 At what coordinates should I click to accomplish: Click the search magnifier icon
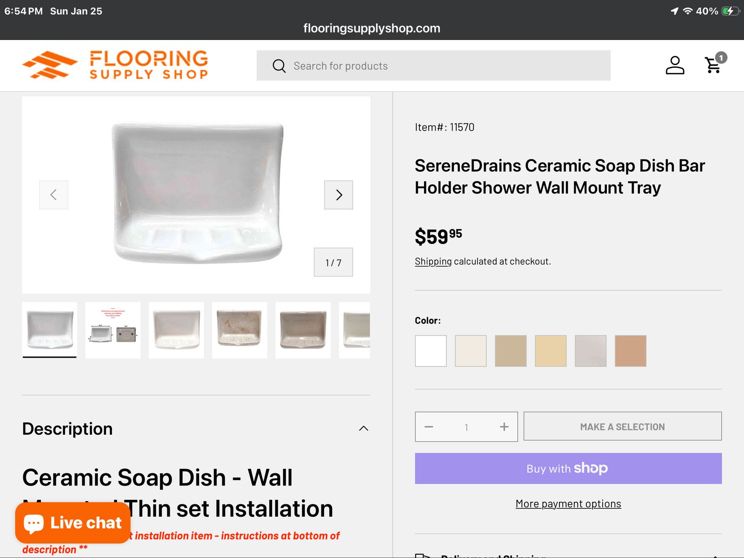point(279,66)
